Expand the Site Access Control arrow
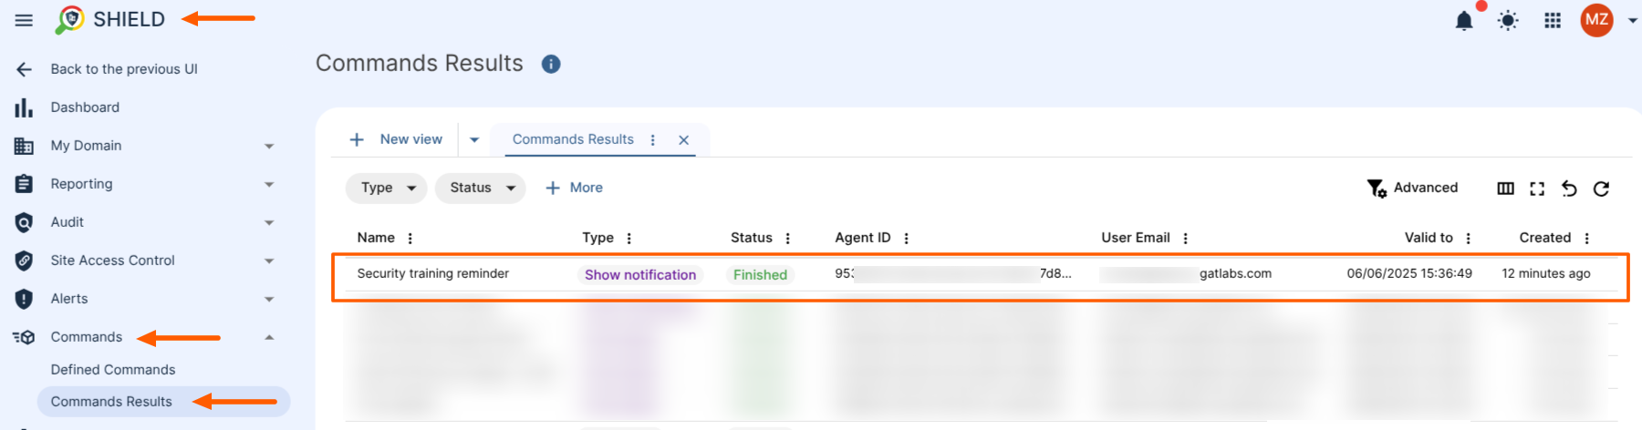 269,261
